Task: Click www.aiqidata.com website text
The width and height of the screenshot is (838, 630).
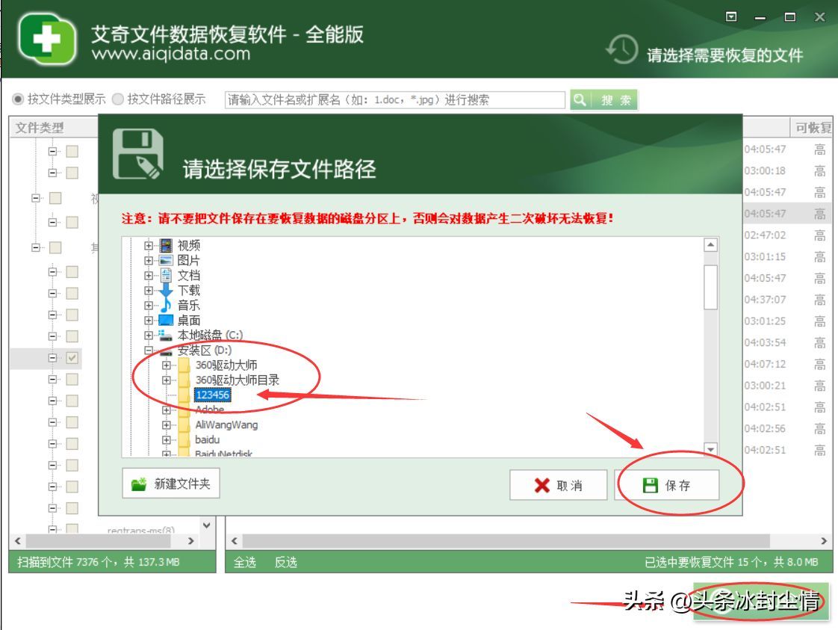Action: tap(171, 54)
